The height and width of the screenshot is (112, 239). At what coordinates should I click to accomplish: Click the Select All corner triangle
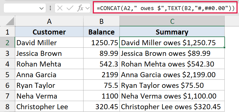pyautogui.click(x=10, y=21)
